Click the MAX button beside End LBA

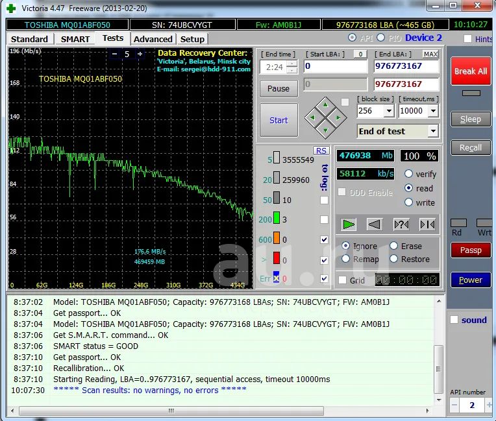pos(430,54)
